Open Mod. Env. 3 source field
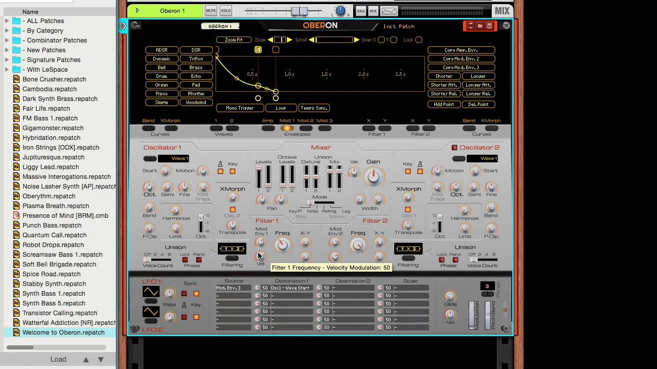Screen dimensions: 657x369 click(x=234, y=288)
